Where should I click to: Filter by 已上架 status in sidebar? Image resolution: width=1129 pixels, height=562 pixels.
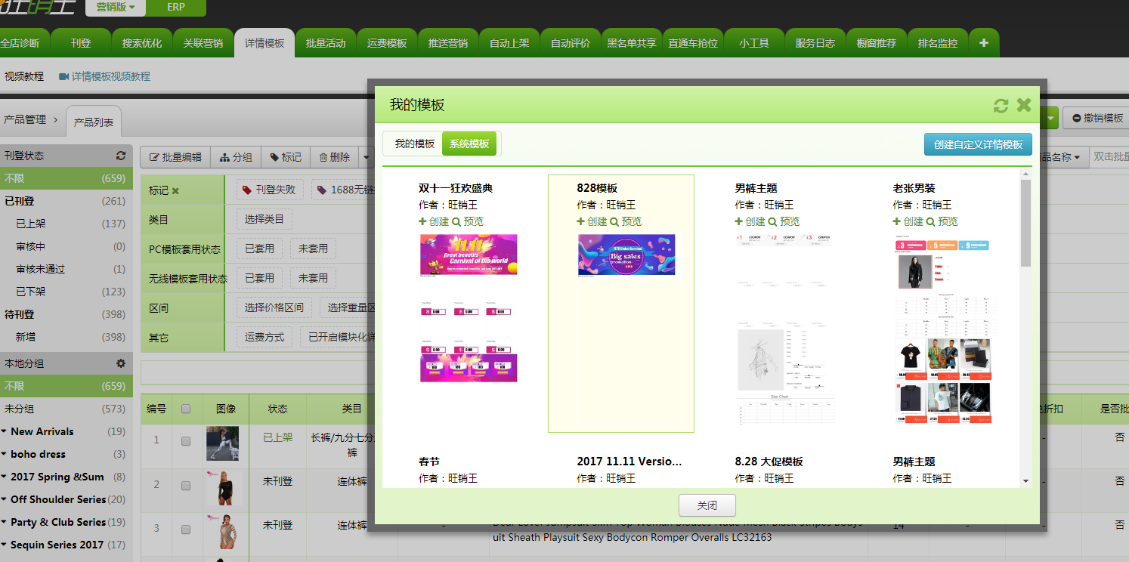(66, 224)
